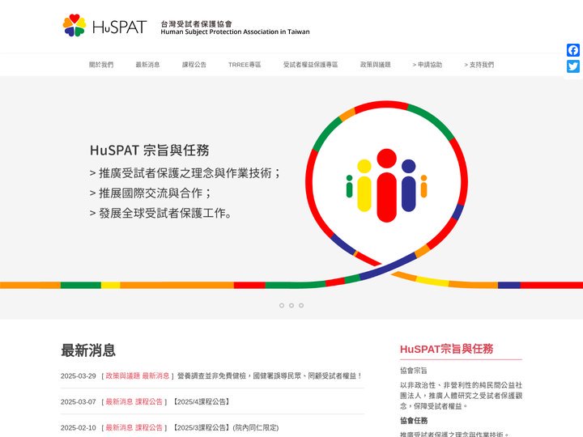Open 課程公告 tag on 2025-03-07 row
This screenshot has height=437, width=583.
[149, 401]
